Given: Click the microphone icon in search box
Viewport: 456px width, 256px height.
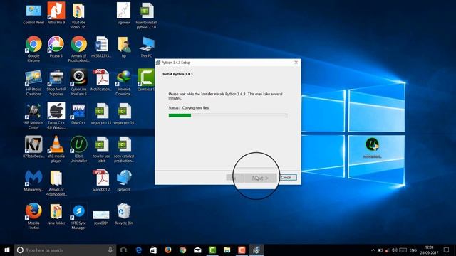Looking at the screenshot, I should [110, 250].
